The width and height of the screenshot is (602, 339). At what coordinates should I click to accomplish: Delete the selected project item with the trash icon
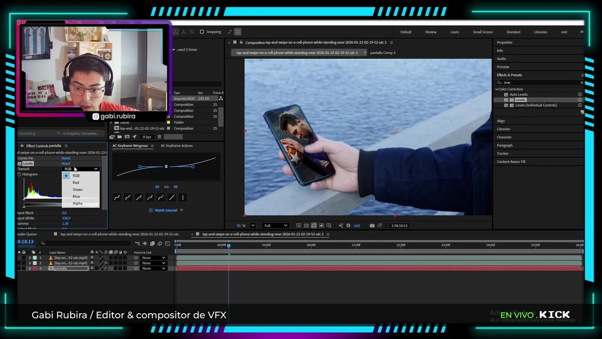coord(159,137)
